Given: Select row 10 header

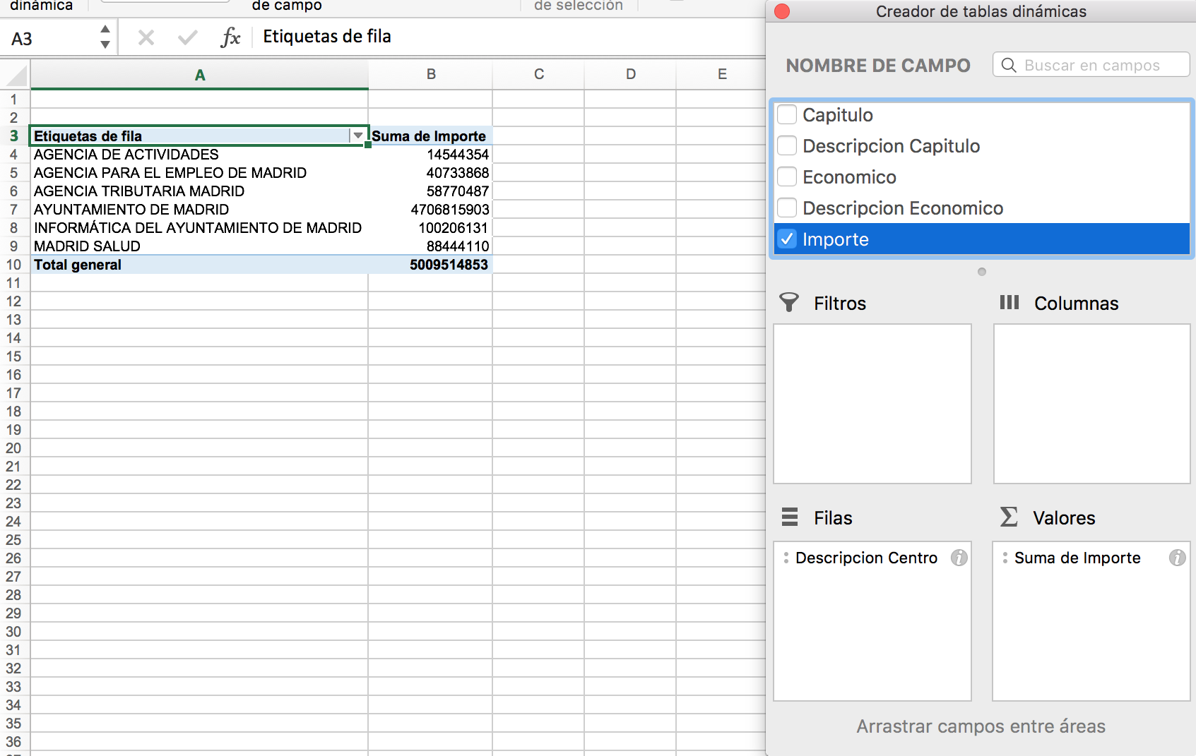Looking at the screenshot, I should 14,264.
